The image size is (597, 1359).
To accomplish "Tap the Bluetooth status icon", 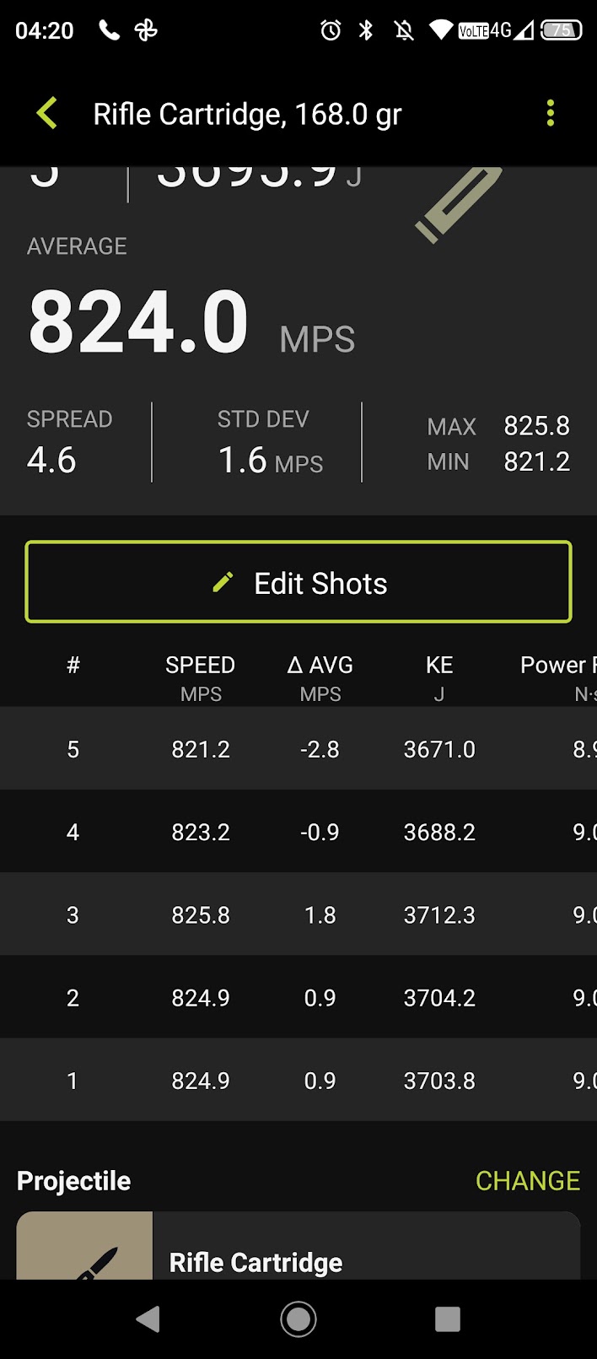I will (366, 30).
